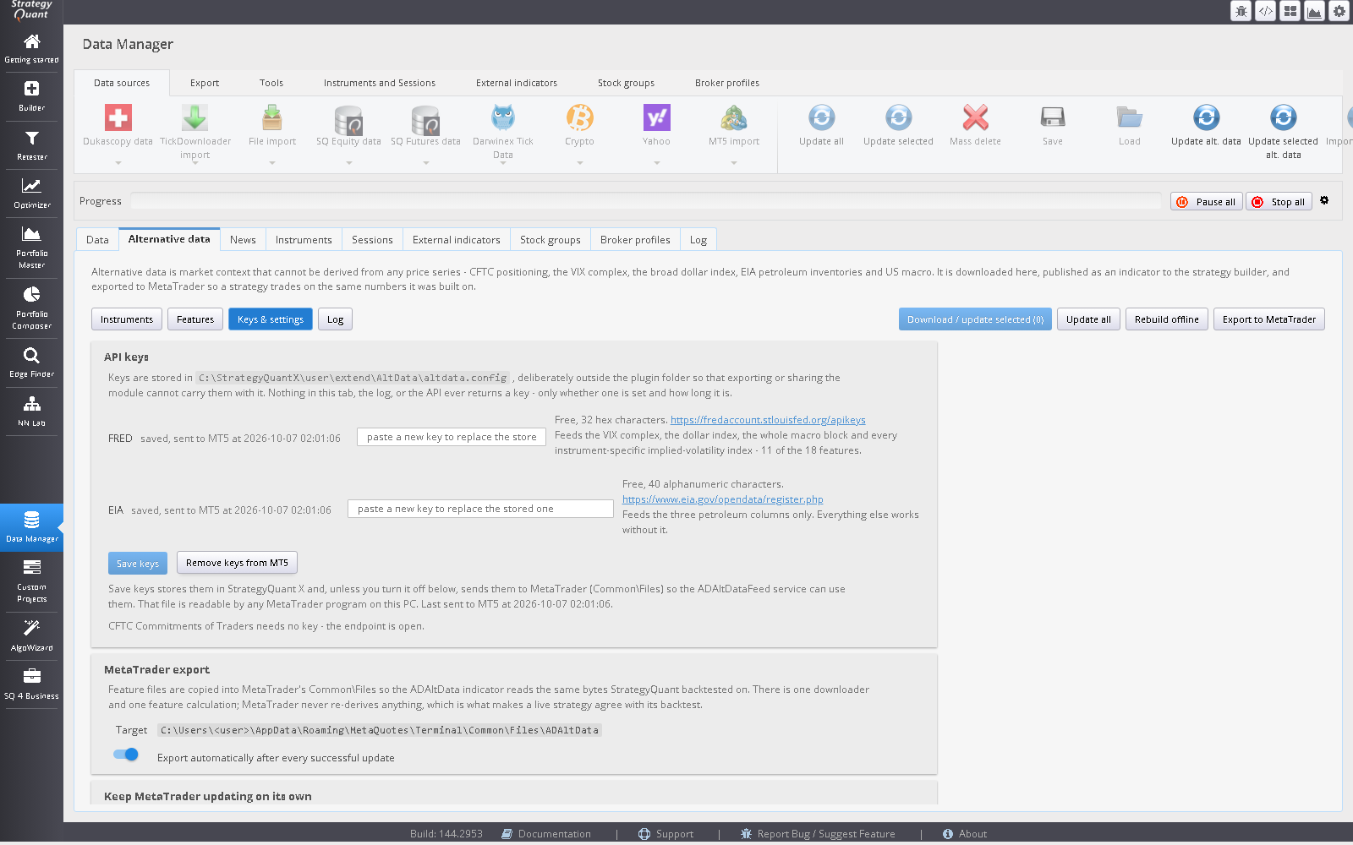Click the FRED key input field
Image resolution: width=1353 pixels, height=845 pixels.
(452, 437)
